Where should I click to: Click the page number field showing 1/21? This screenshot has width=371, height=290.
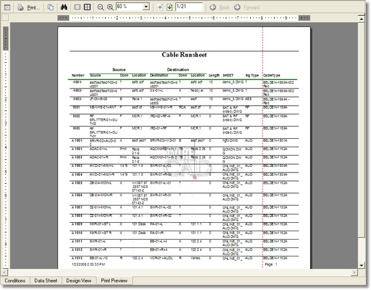point(189,7)
